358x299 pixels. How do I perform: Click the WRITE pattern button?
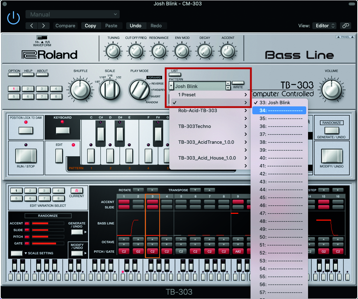pos(238,83)
